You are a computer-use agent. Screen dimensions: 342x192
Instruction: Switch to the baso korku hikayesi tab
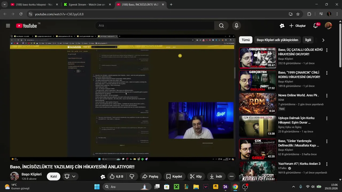34,5
